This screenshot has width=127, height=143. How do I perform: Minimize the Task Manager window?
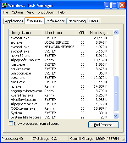107,5
